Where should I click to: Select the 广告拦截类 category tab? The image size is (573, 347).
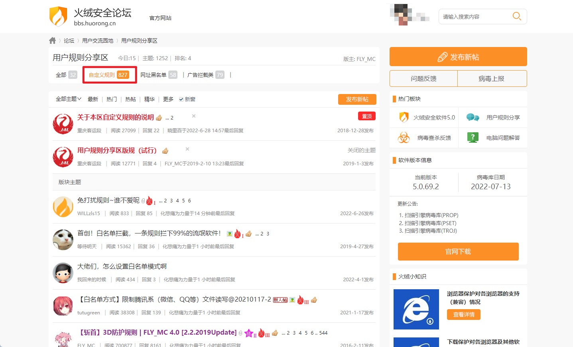pyautogui.click(x=201, y=74)
